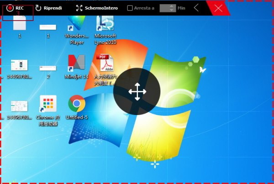Launch the Mindjet 14 shortcut
The image size is (274, 184).
point(76,64)
